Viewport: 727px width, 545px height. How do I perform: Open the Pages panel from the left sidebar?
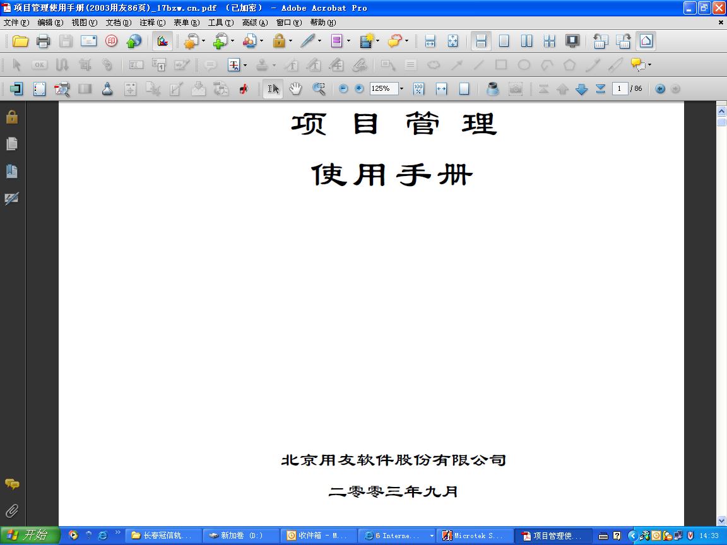click(12, 144)
